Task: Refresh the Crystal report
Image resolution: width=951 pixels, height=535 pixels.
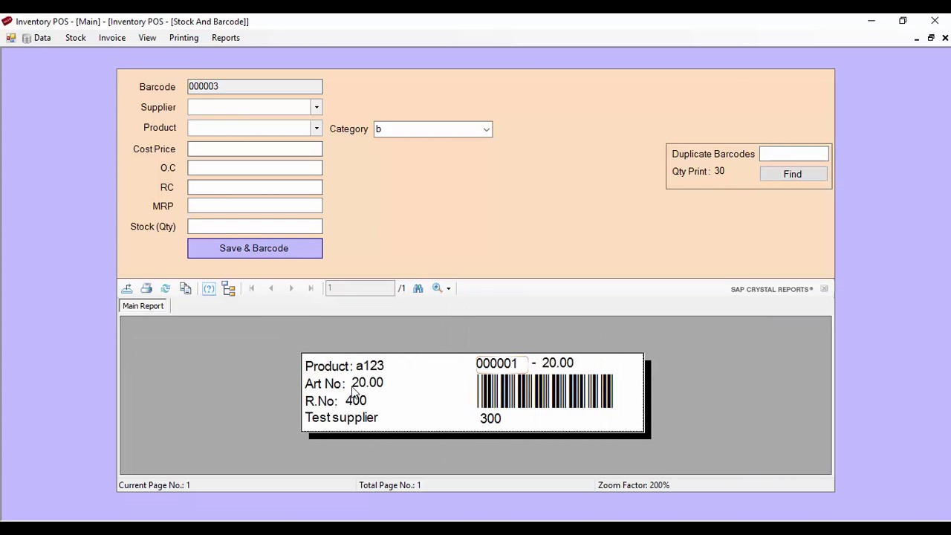Action: (166, 288)
